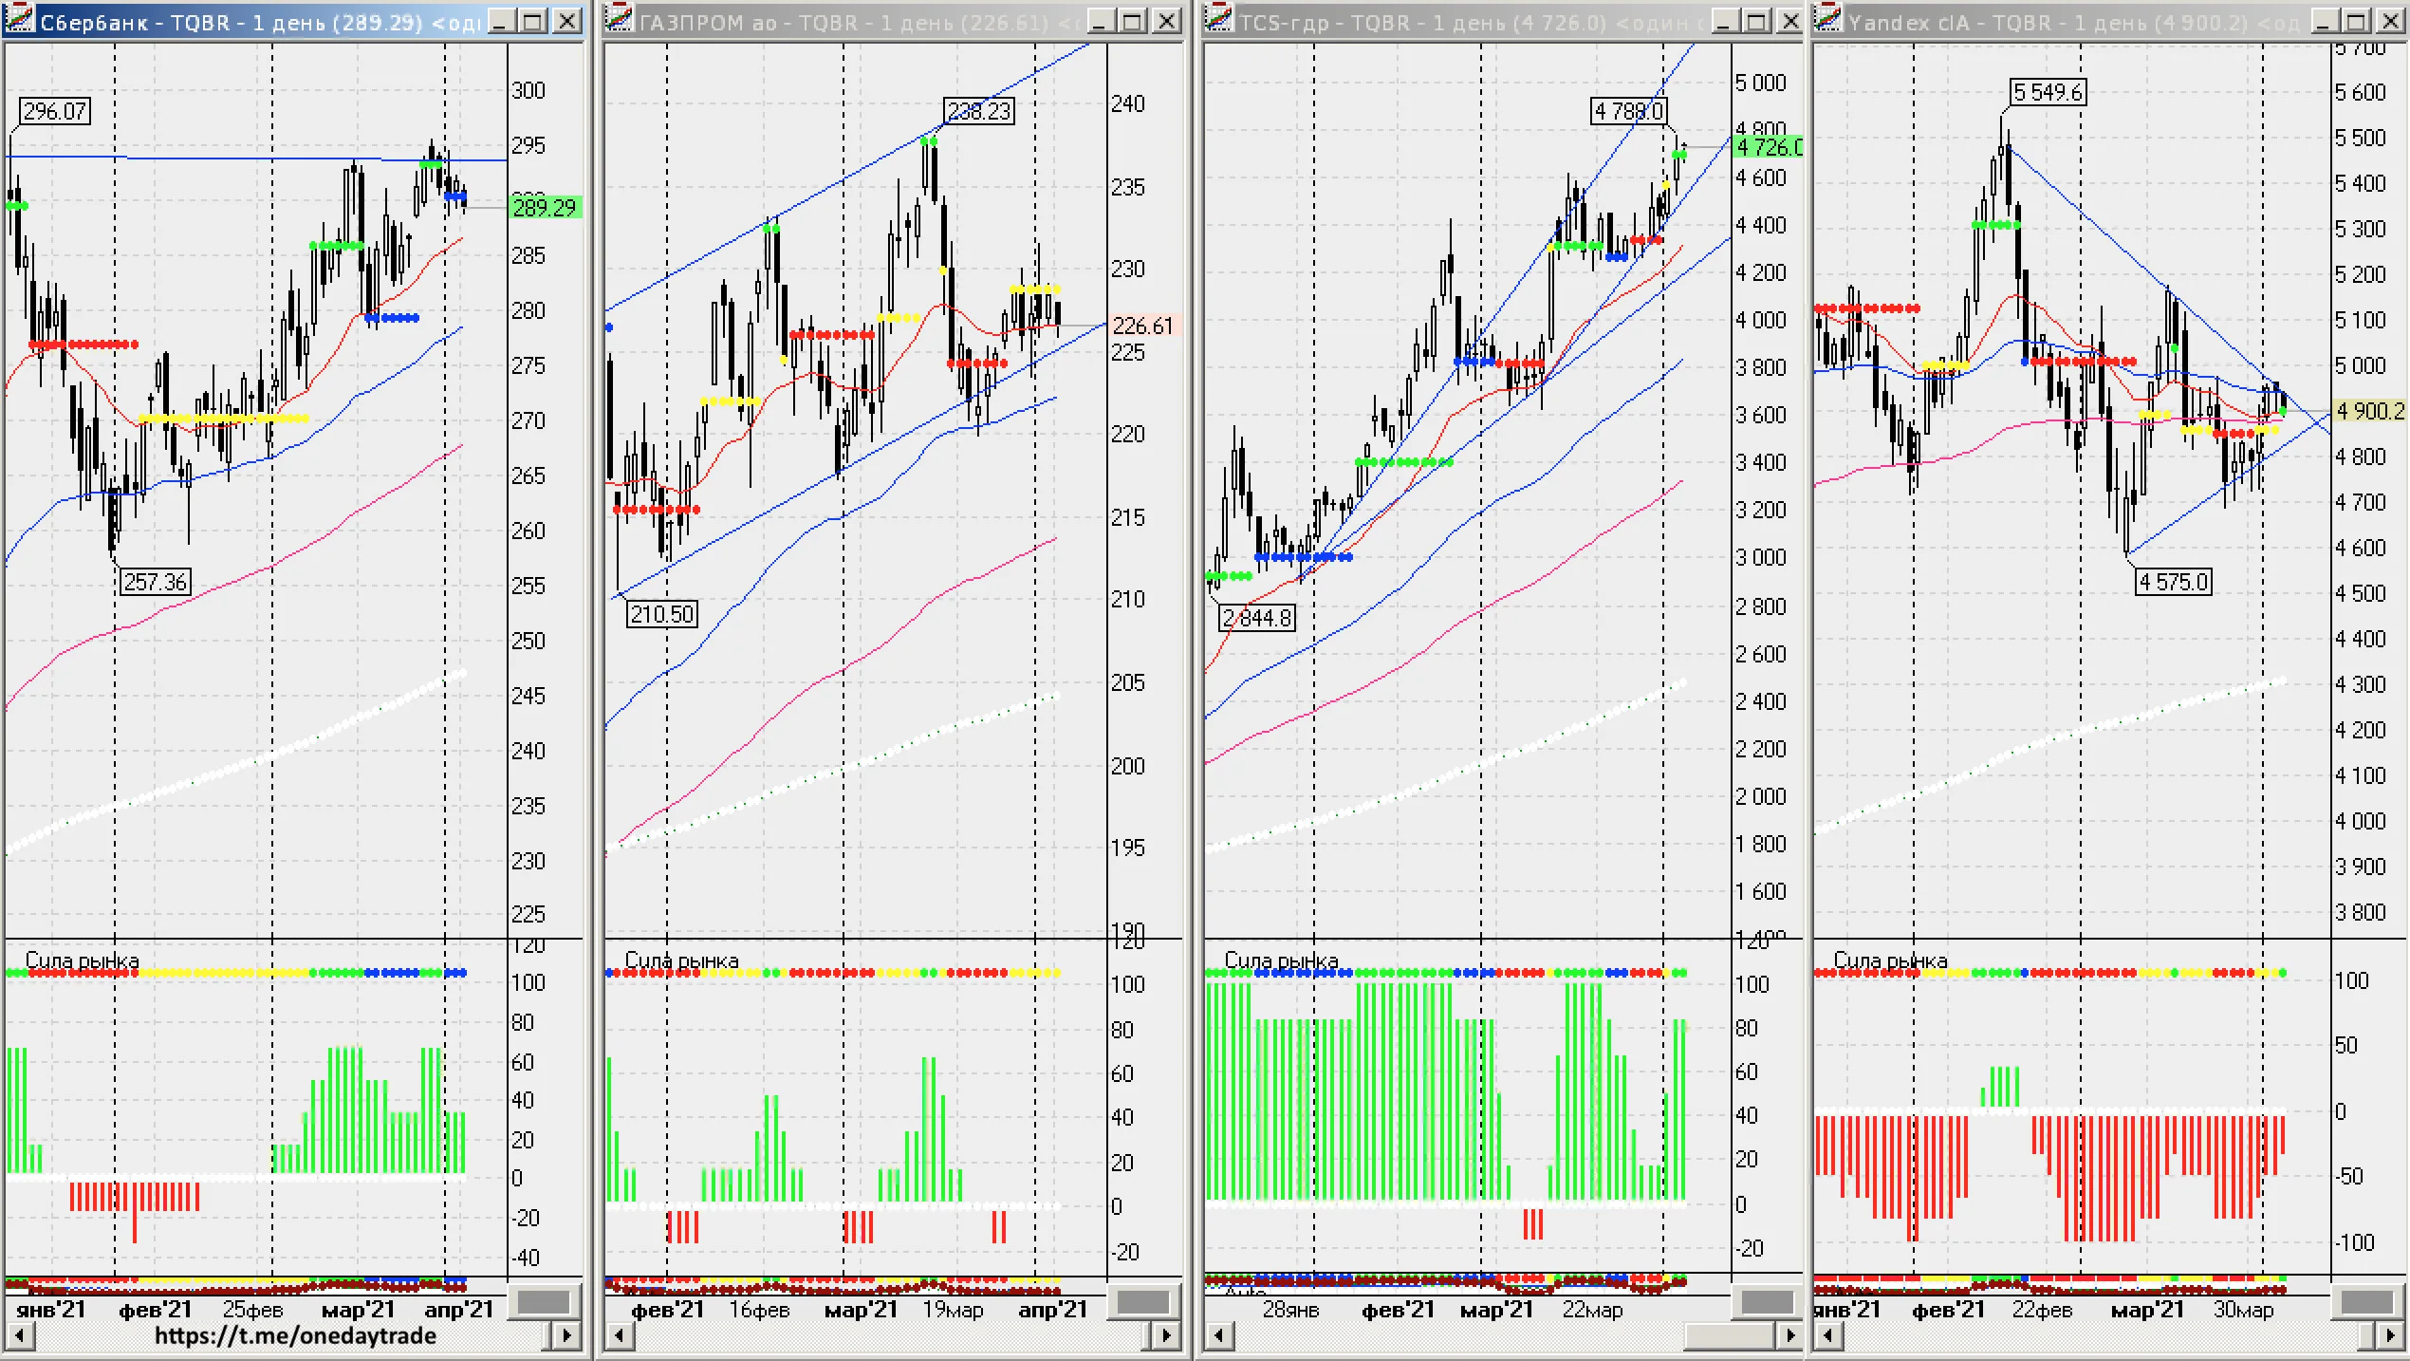Close the Сбербанк chart window
The width and height of the screenshot is (2410, 1361).
pyautogui.click(x=567, y=20)
